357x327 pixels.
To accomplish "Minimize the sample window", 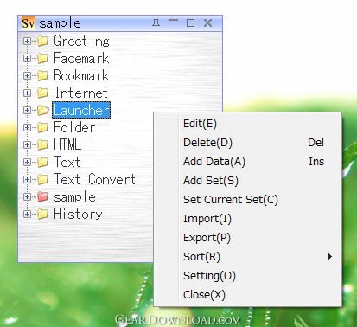I will (x=173, y=21).
